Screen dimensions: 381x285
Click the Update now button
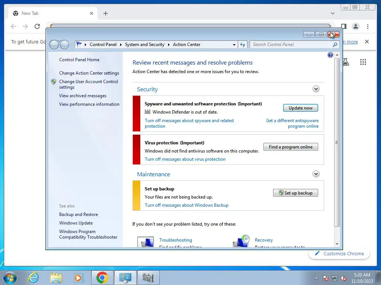tap(300, 108)
